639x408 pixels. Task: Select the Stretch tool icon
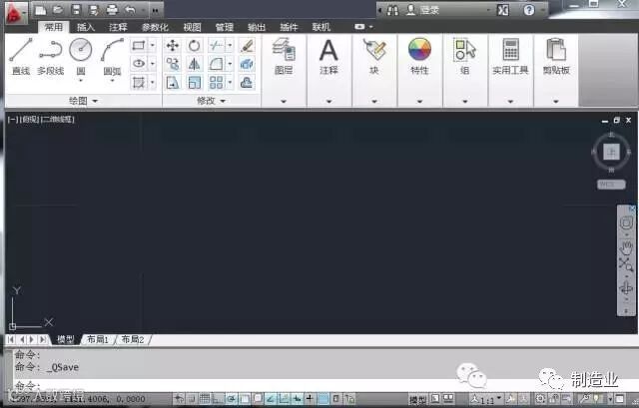point(173,83)
